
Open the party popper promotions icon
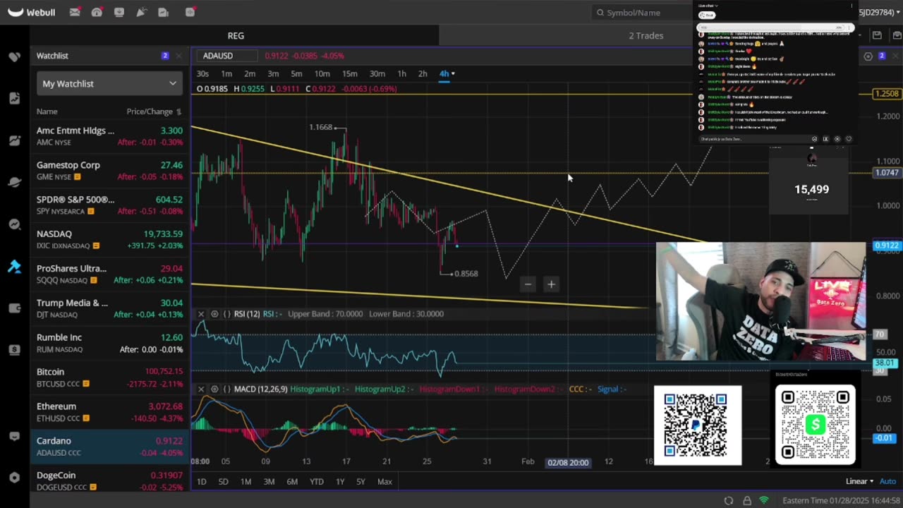pos(141,12)
